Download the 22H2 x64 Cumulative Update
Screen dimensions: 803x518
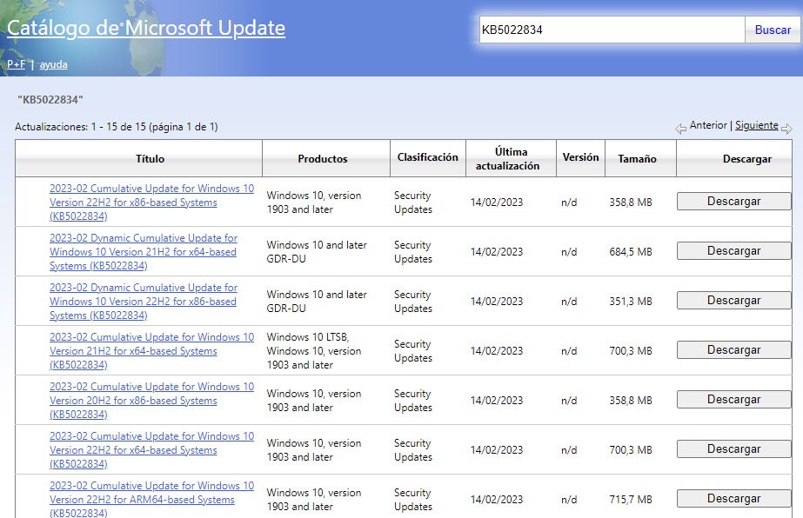click(x=734, y=448)
